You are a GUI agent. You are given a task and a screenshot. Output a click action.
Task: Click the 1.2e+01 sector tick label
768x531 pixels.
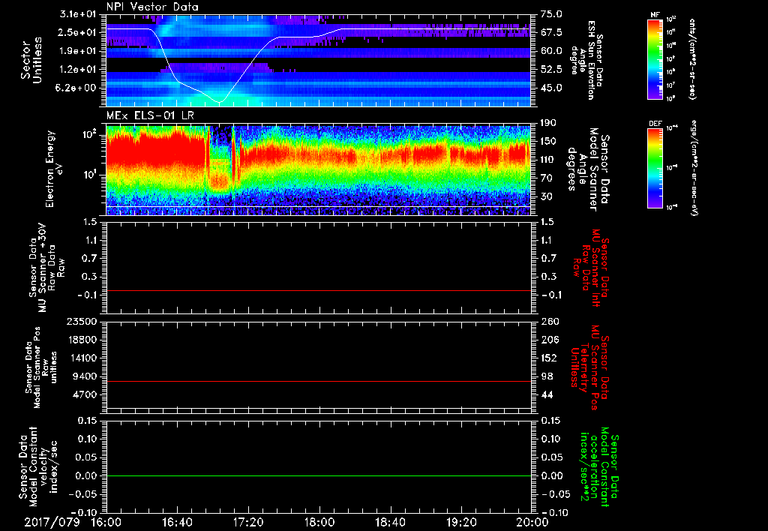pyautogui.click(x=78, y=70)
